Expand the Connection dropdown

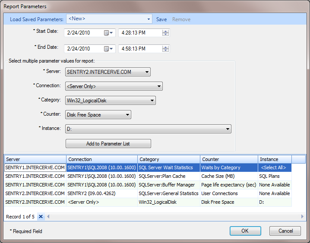click(159, 86)
